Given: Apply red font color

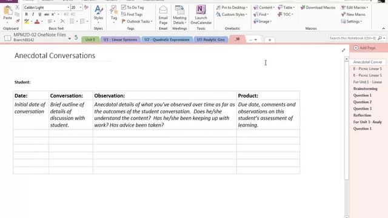Looking at the screenshot, I should tap(37, 22).
